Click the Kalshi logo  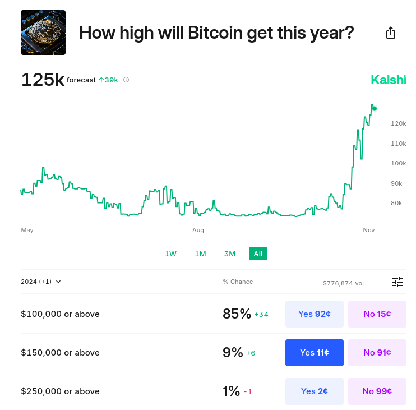click(x=388, y=80)
